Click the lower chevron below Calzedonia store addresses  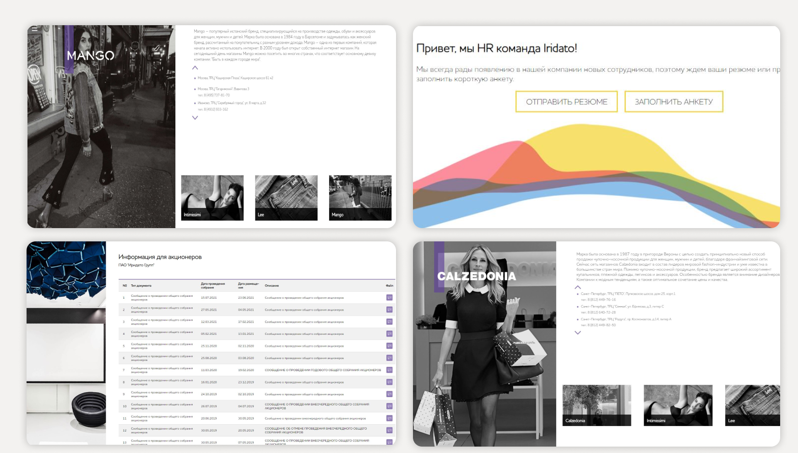578,333
